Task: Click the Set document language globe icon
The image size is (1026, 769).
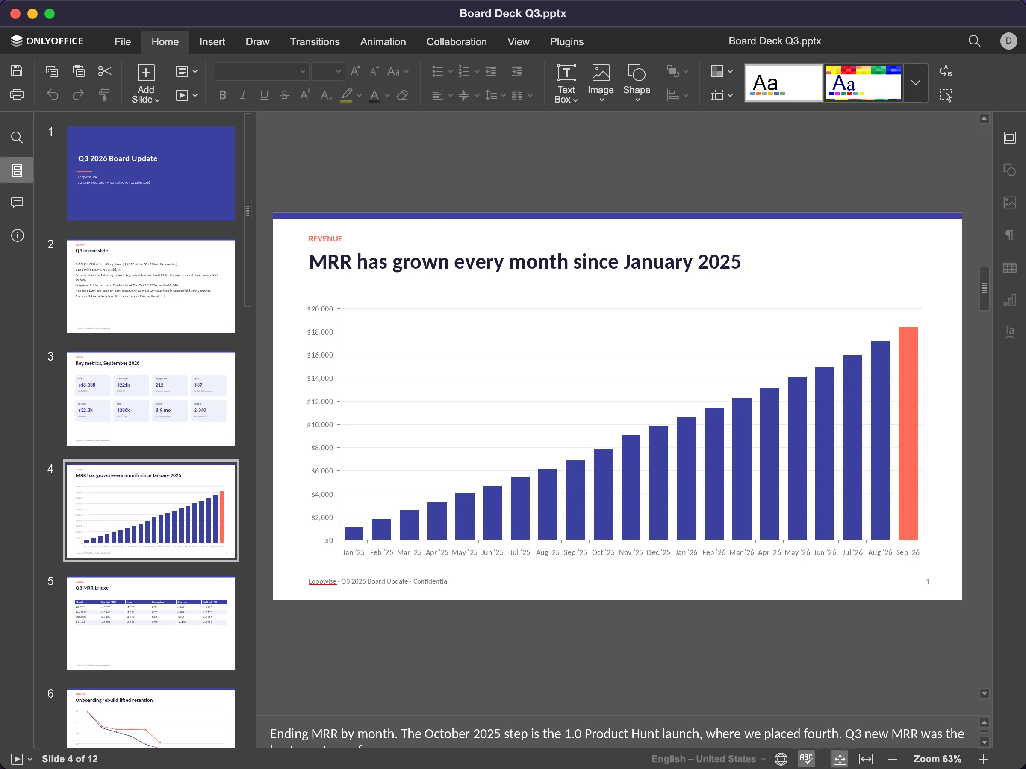Action: (781, 759)
